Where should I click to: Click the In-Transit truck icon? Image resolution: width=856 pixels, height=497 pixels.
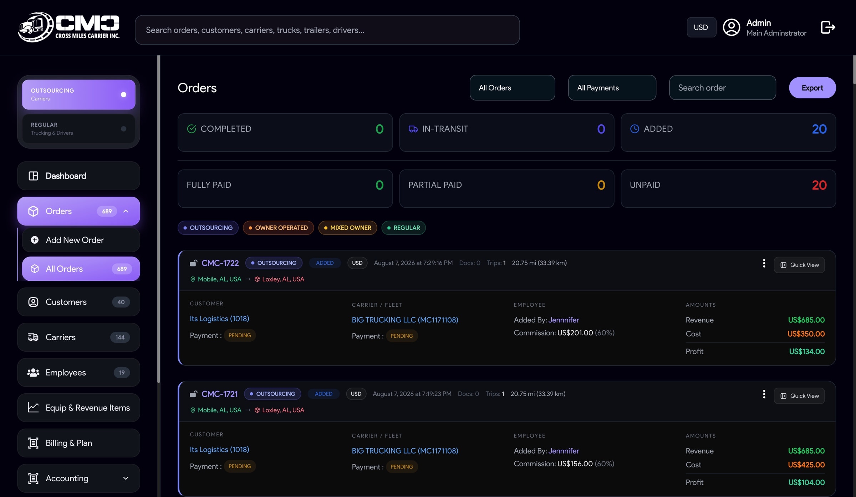[x=413, y=129]
